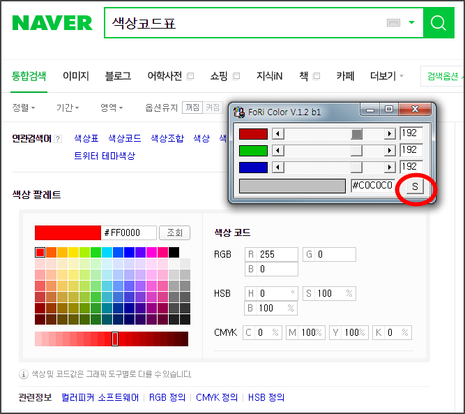Click the new-window icon next to 책
This screenshot has height=414, width=465.
pyautogui.click(x=317, y=76)
